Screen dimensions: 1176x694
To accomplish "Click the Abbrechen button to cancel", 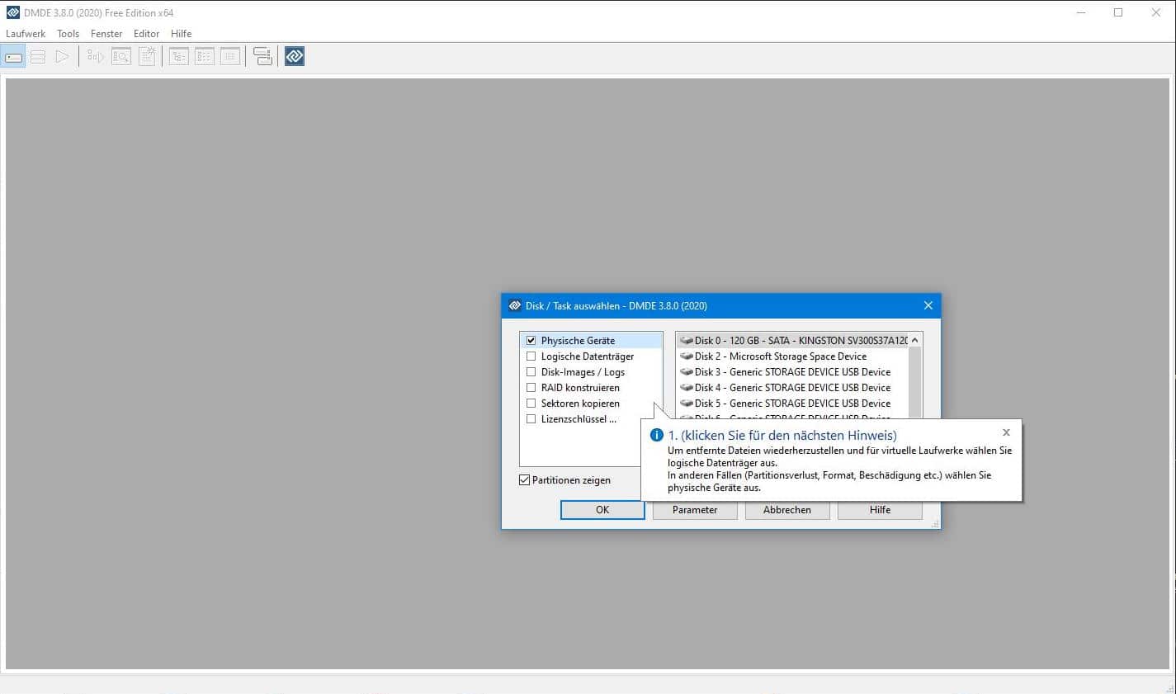I will [x=787, y=510].
